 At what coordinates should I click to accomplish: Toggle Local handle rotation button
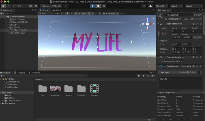point(56,6)
